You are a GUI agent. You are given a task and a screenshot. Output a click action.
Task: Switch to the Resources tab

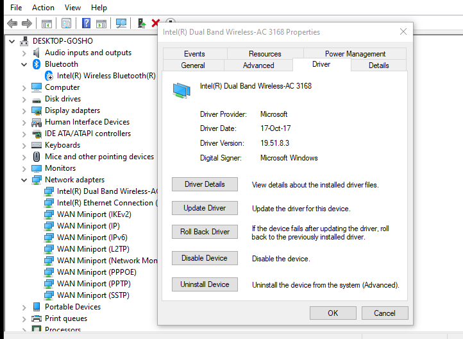[265, 54]
